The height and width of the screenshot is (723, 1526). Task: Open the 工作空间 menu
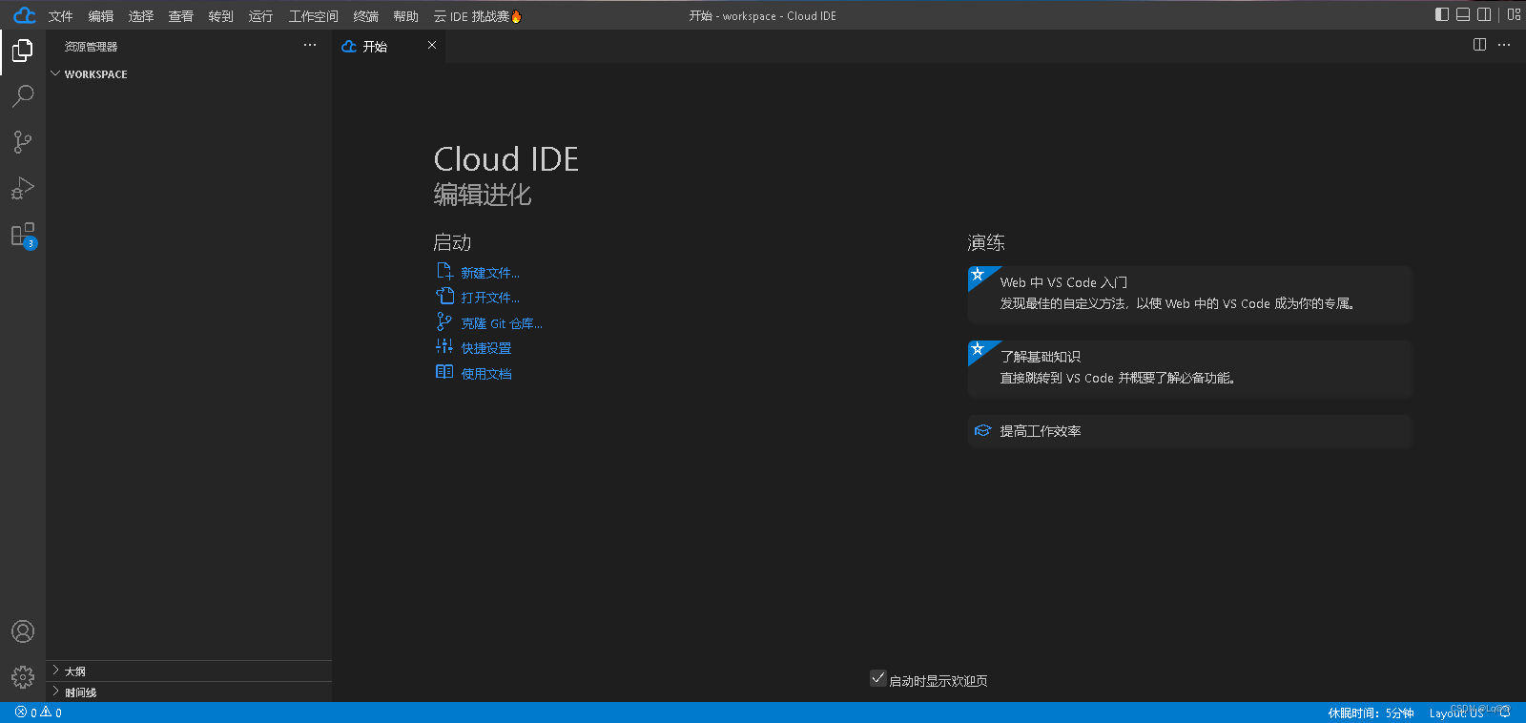[x=314, y=16]
